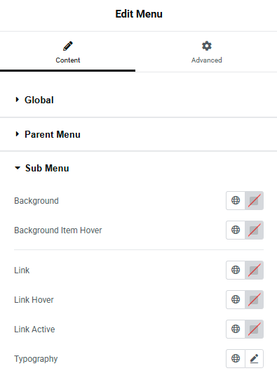Pick a color with the Background swatch

coord(254,201)
